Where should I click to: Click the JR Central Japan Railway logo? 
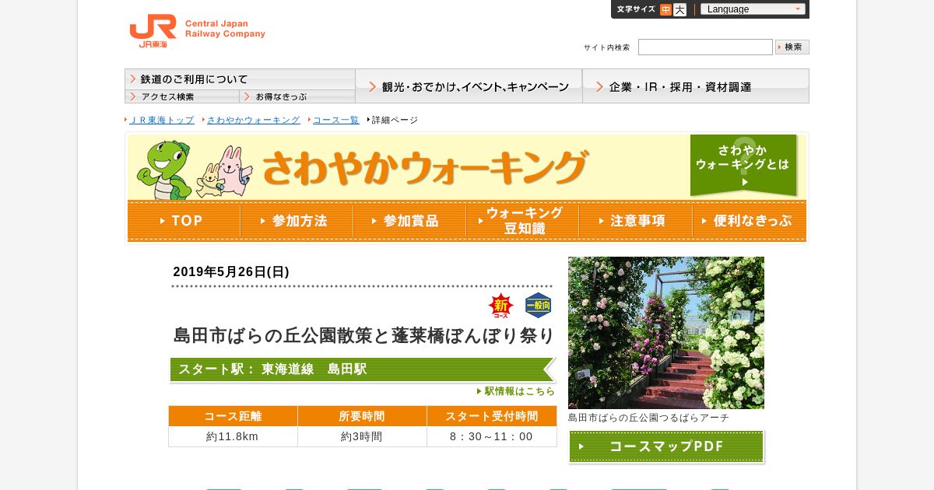(197, 31)
